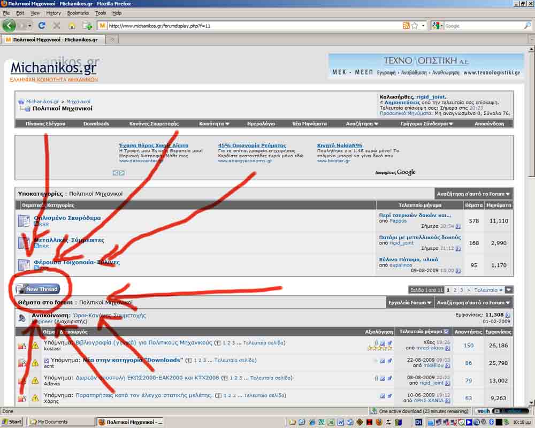Click the search magnifier in the Google box
The image size is (535, 428).
pyautogui.click(x=527, y=25)
